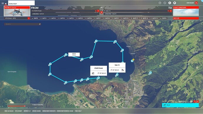Click the 00:02 16 km leg label
203x114 pixels.
point(74,54)
